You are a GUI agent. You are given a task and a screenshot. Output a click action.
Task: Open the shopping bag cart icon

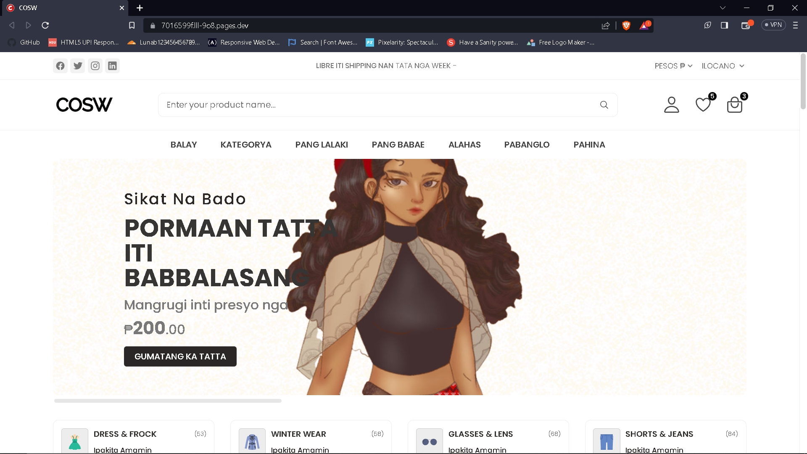coord(734,105)
